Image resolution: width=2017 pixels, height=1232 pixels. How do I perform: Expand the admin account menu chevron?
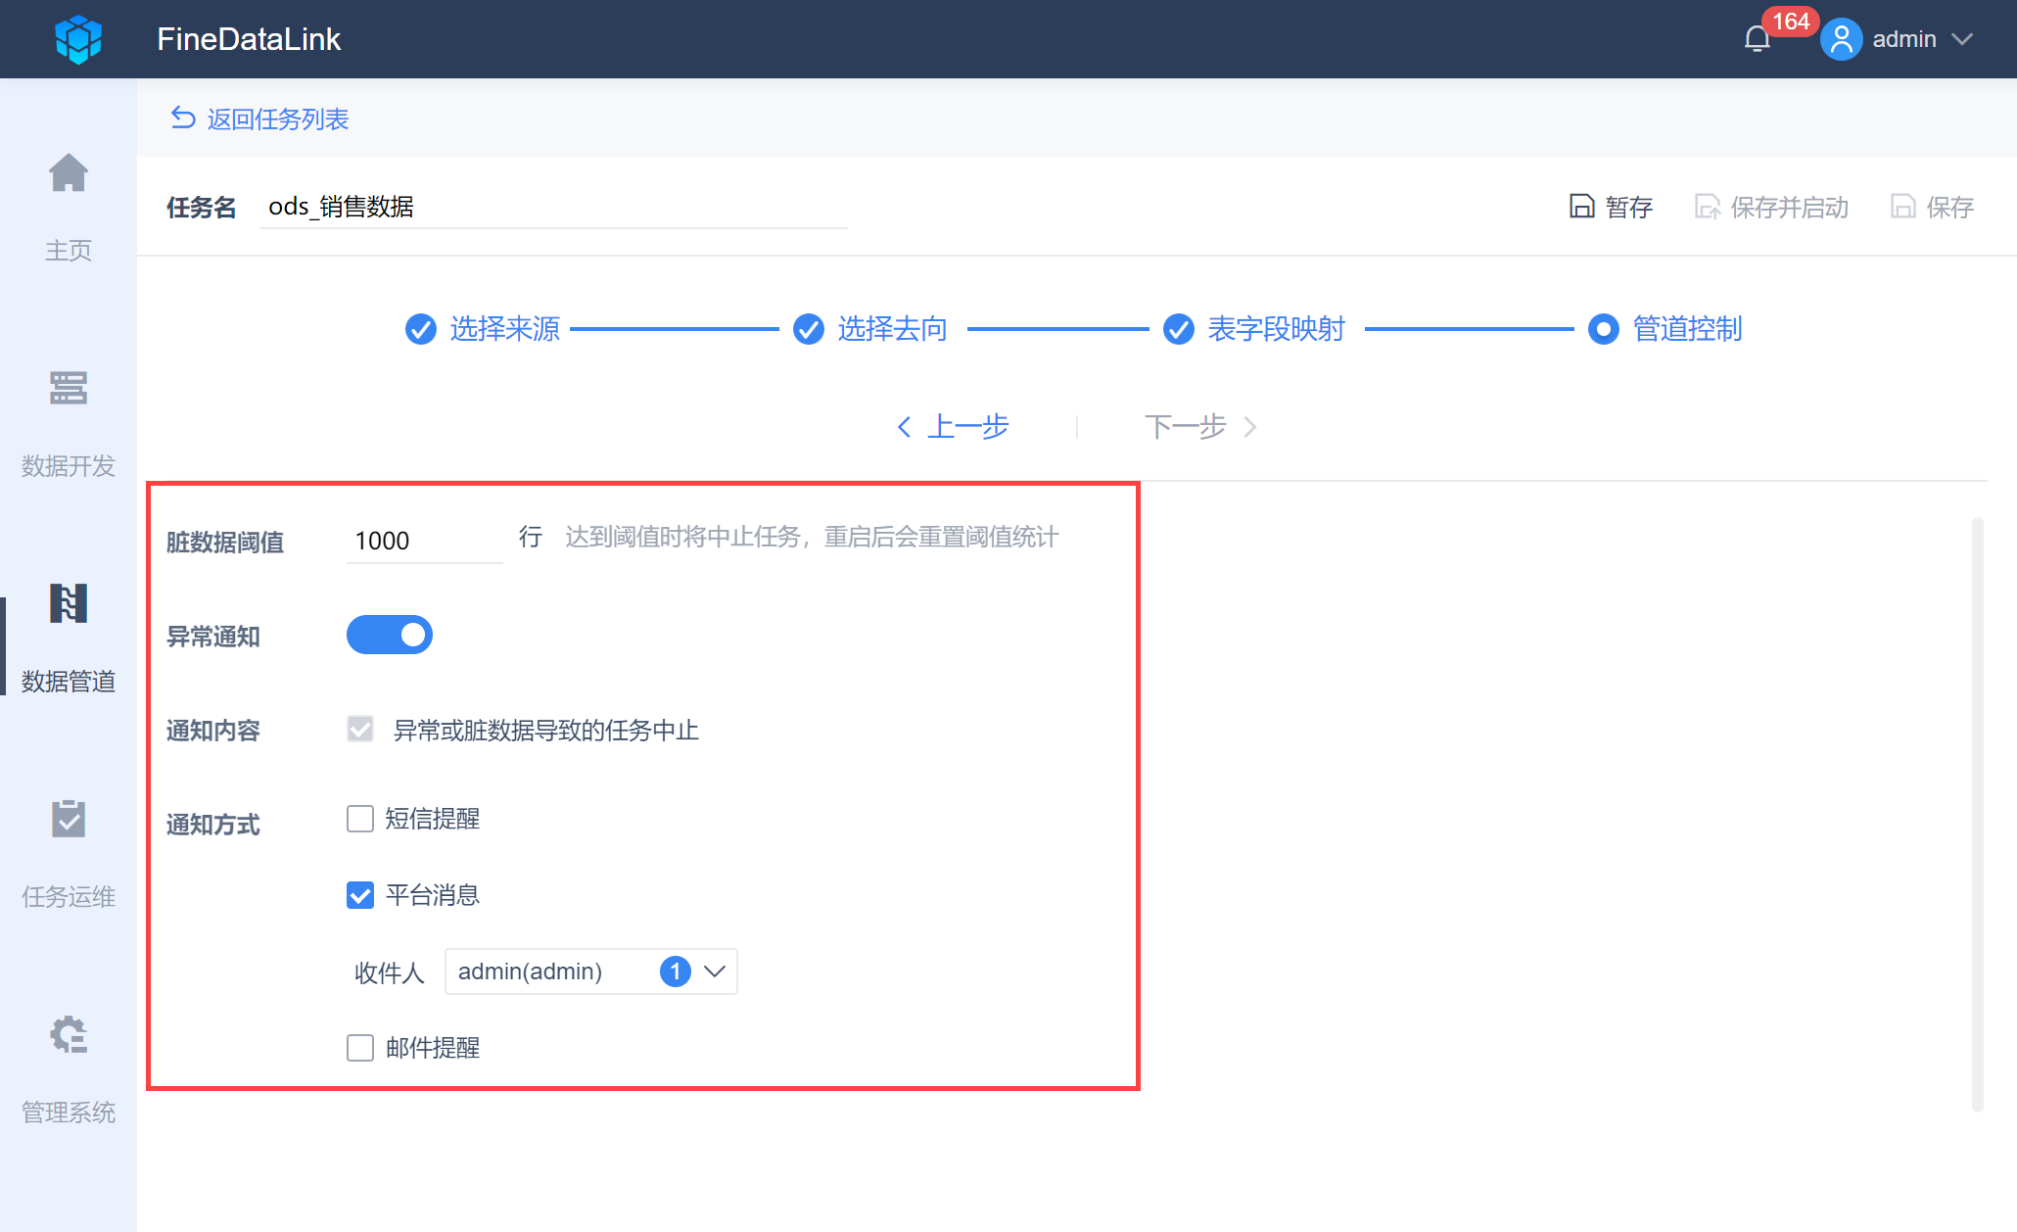(1961, 39)
